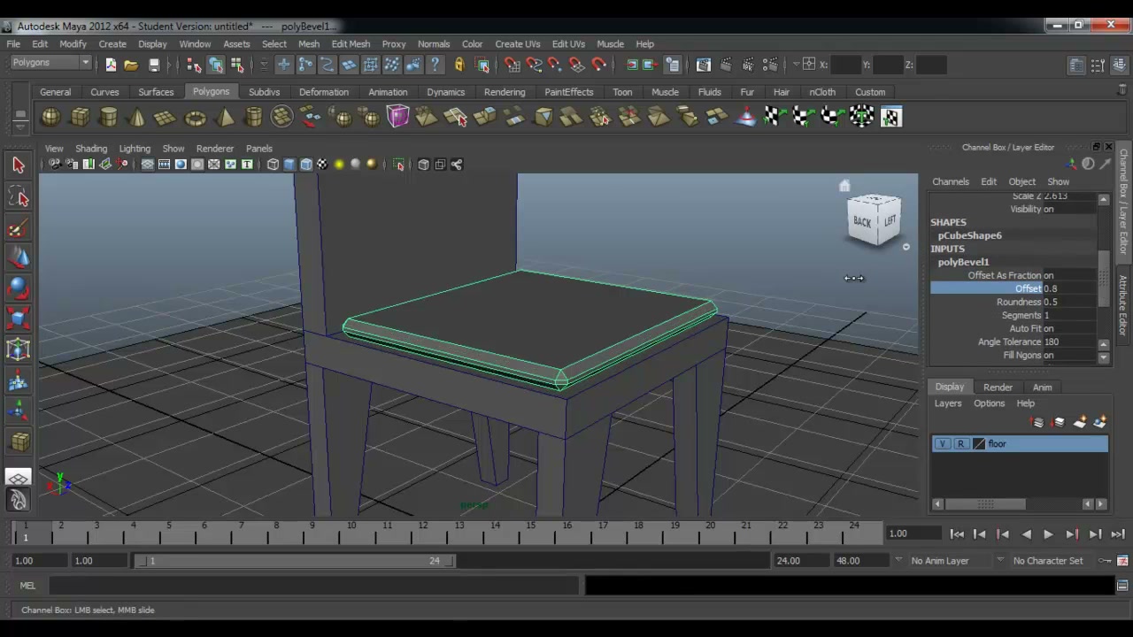Save the scene with the disk icon
Viewport: 1133px width, 637px height.
click(x=154, y=65)
